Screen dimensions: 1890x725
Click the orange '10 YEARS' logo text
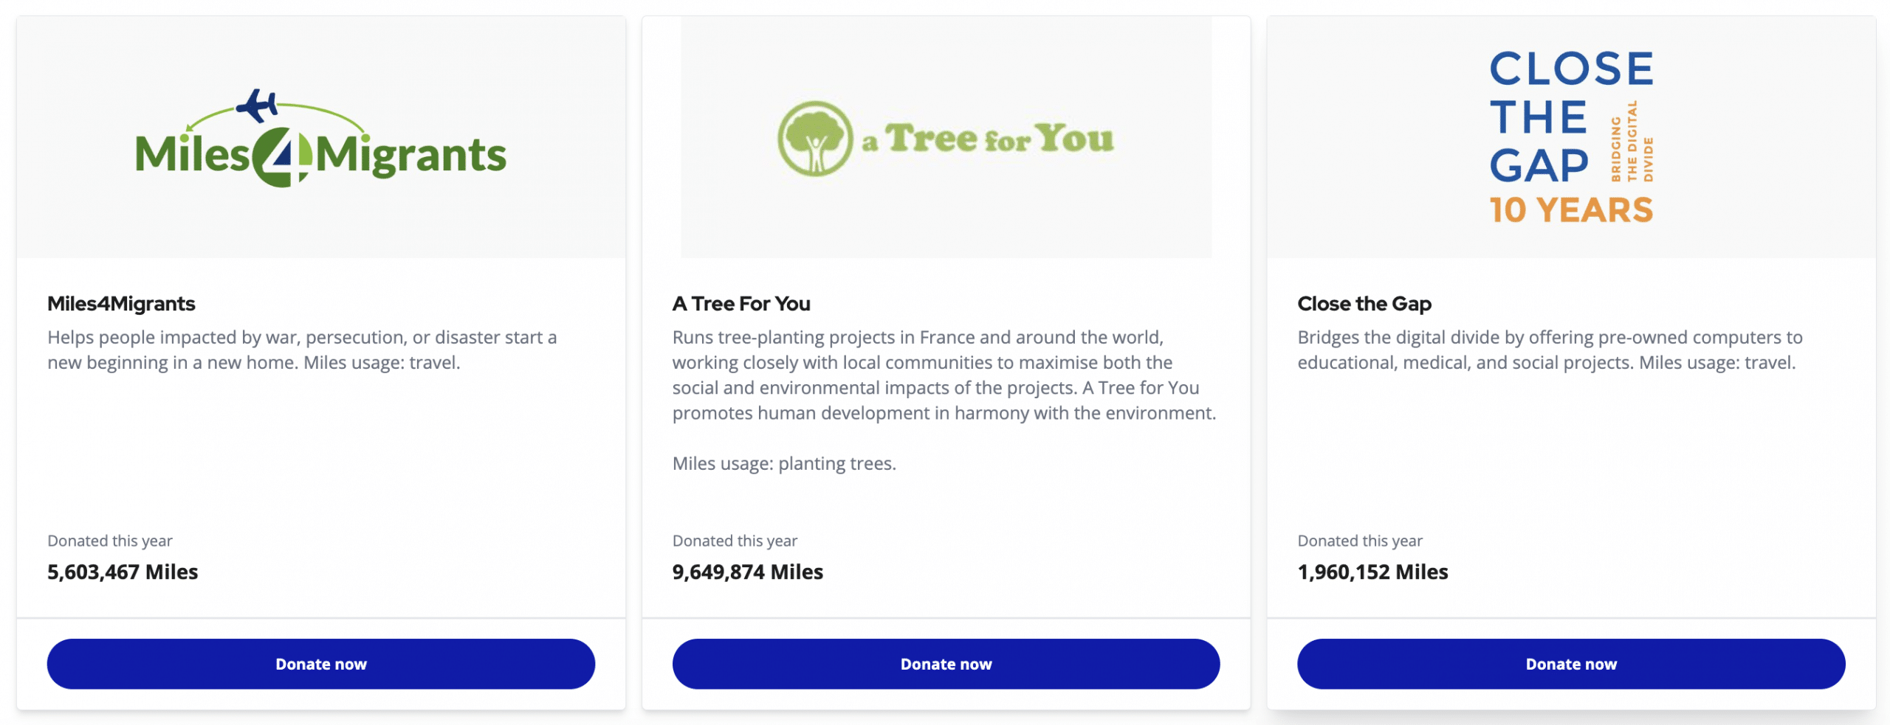tap(1571, 210)
